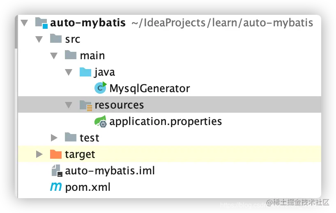
Task: Click the MysqlGenerator class icon
Action: click(x=101, y=88)
